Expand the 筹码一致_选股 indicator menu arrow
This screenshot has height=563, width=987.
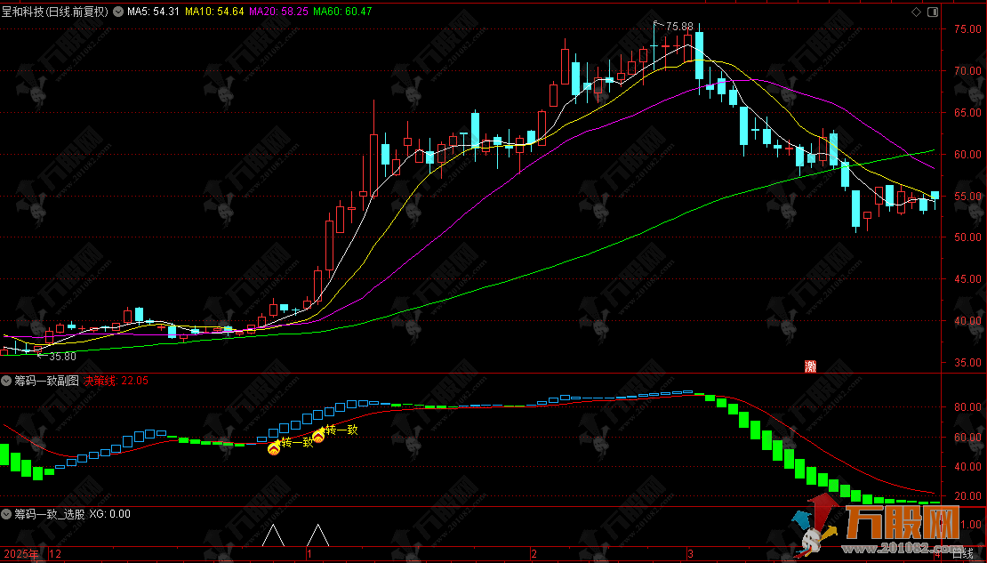tap(7, 513)
